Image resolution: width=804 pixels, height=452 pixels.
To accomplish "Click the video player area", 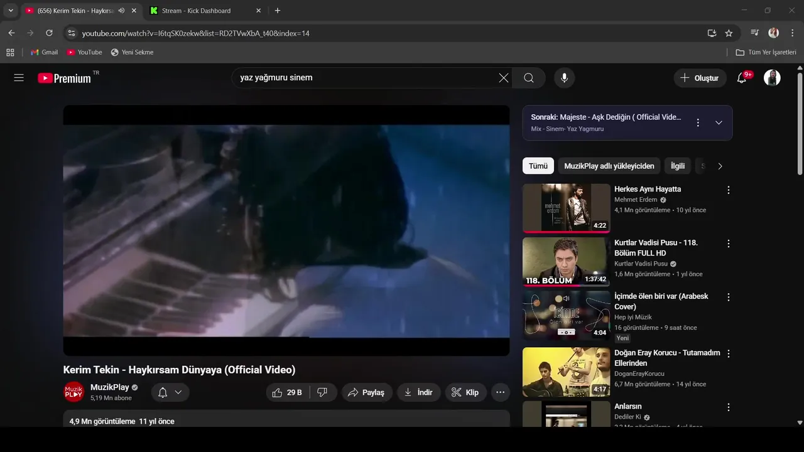I will point(286,230).
